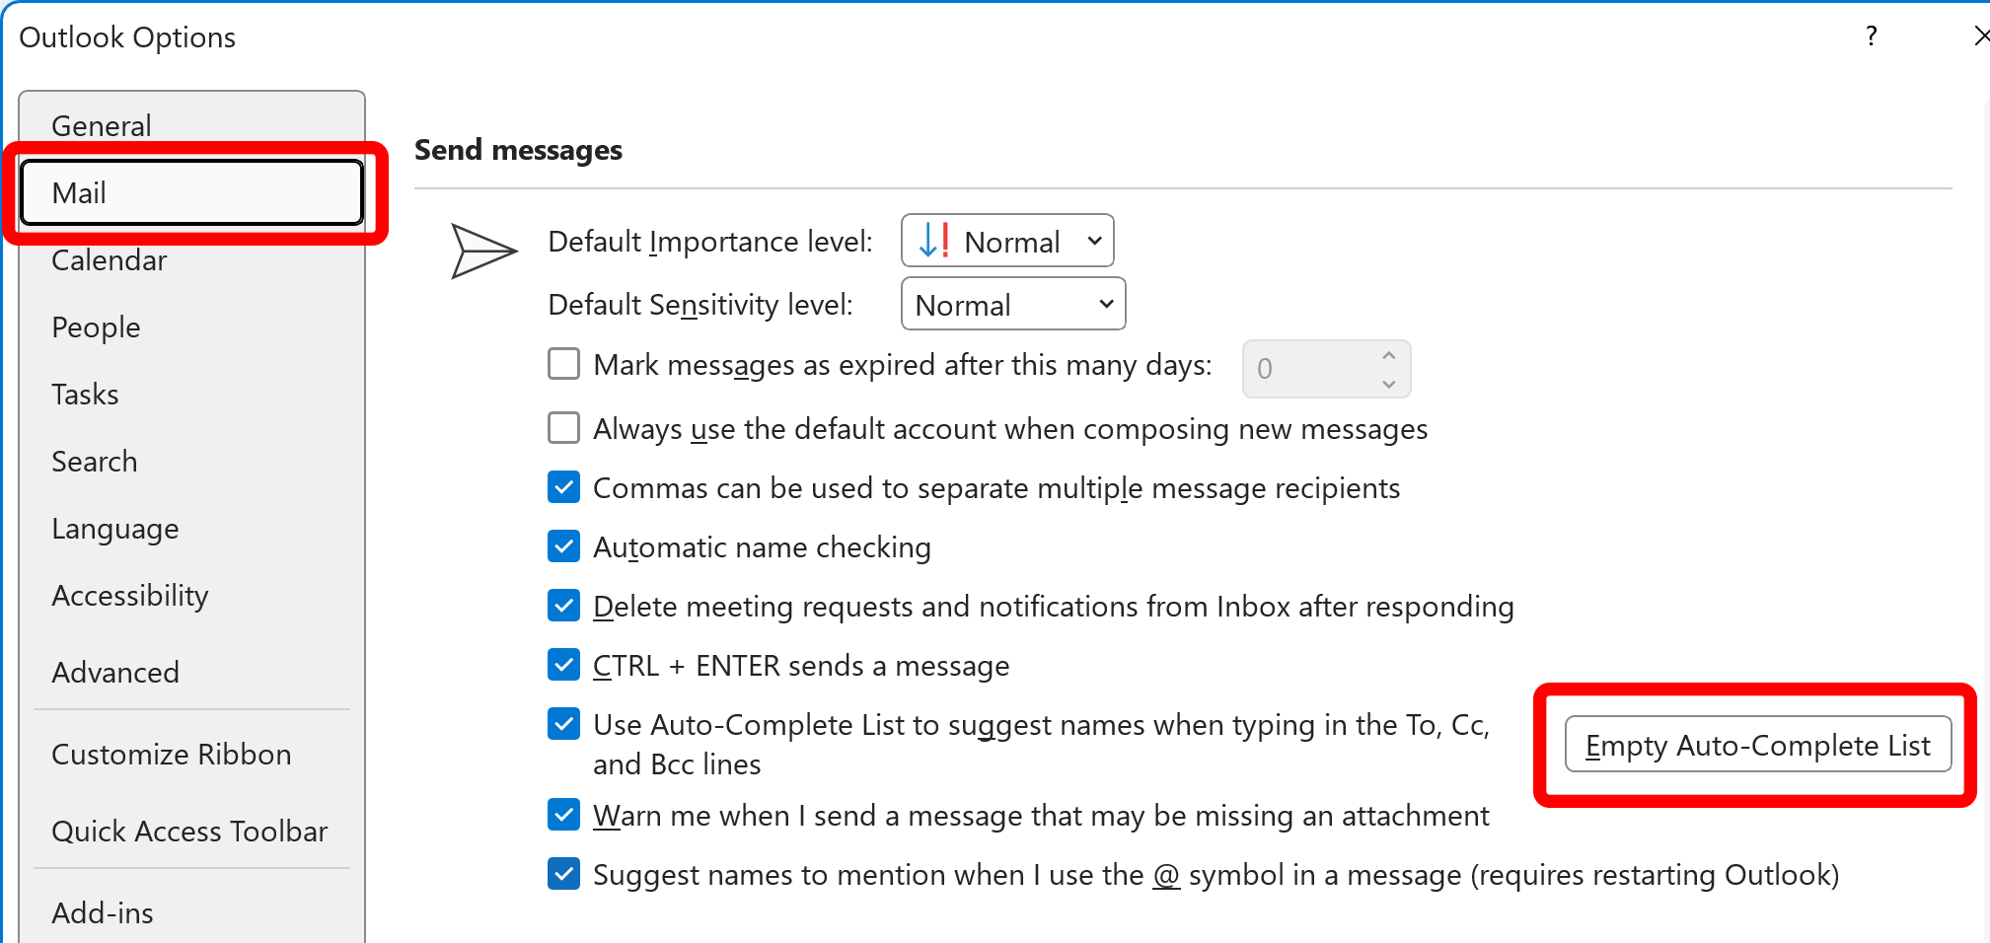
Task: Select the General category
Action: pyautogui.click(x=191, y=126)
